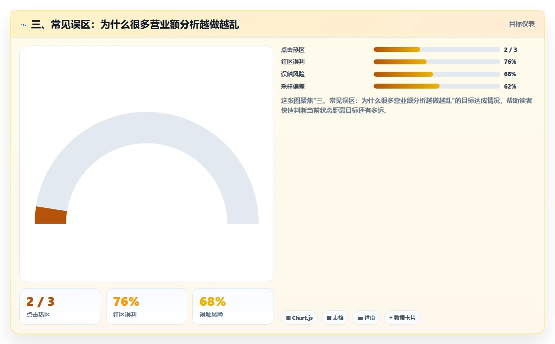The height and width of the screenshot is (344, 555).
Task: Click the description paragraph starting 这张图聚焦
Action: pos(406,106)
